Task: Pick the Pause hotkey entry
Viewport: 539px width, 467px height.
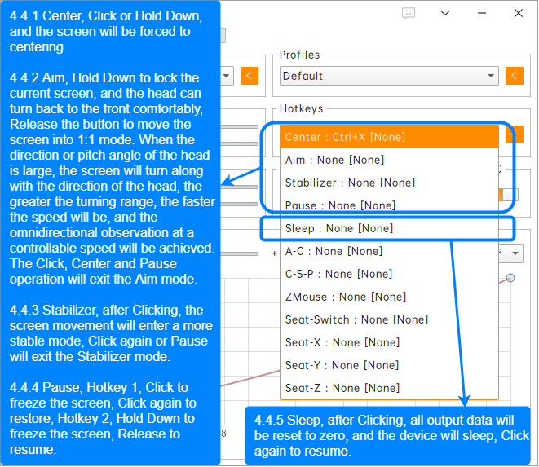Action: click(x=388, y=205)
